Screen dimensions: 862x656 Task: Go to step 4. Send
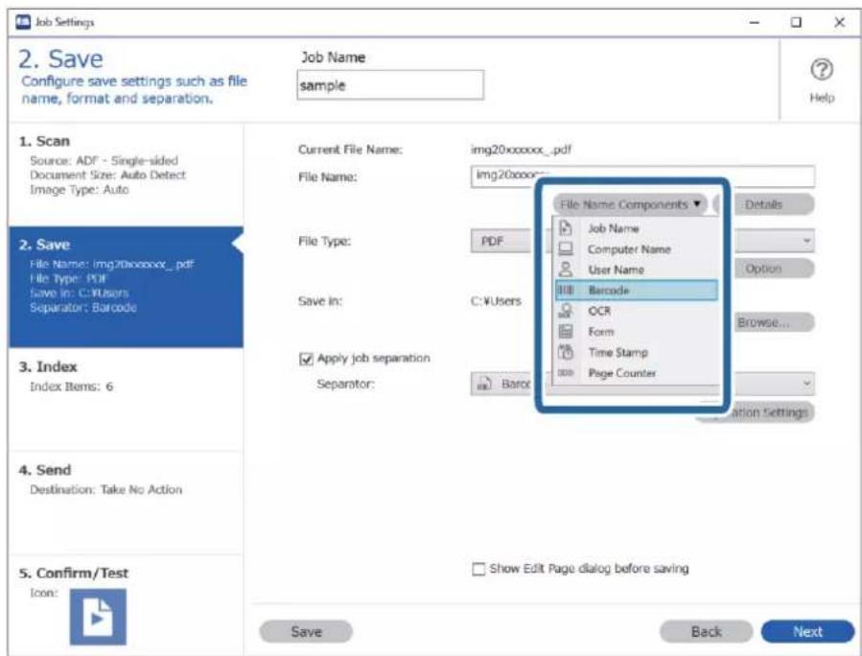(126, 503)
